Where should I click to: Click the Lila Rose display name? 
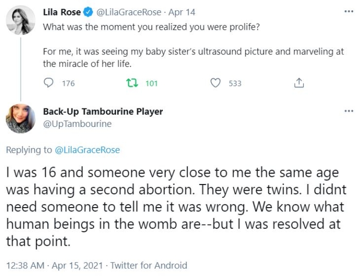click(62, 12)
